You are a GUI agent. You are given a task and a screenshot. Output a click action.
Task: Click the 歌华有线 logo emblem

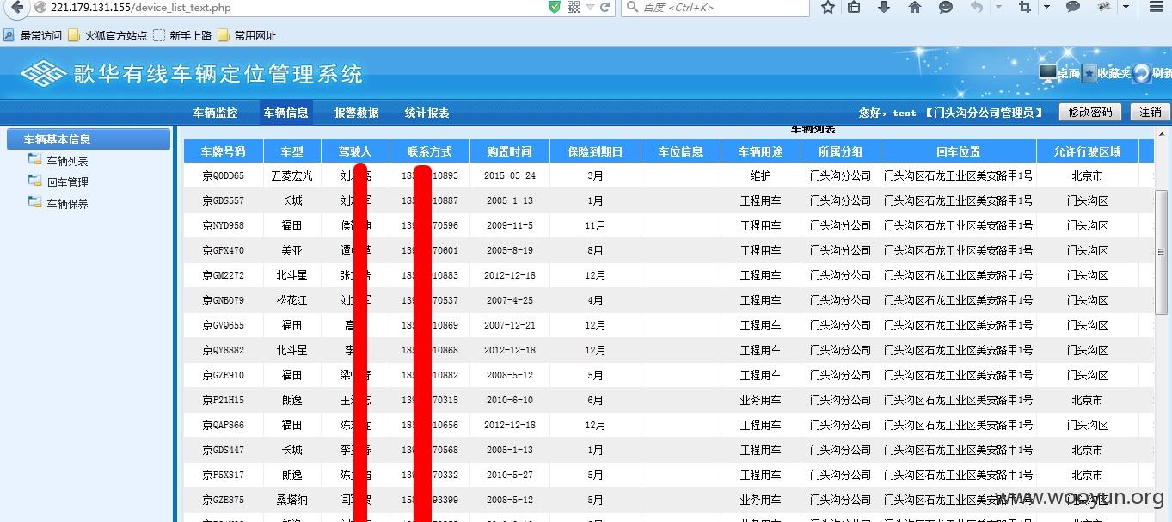click(43, 74)
